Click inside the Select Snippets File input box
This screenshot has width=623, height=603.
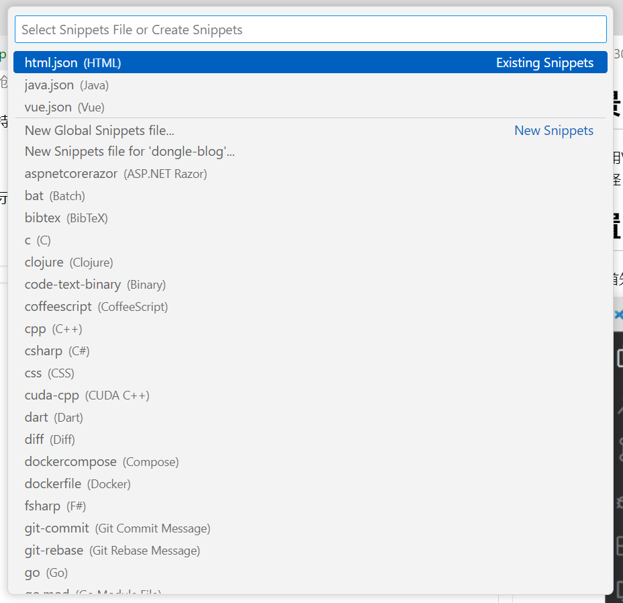click(311, 29)
